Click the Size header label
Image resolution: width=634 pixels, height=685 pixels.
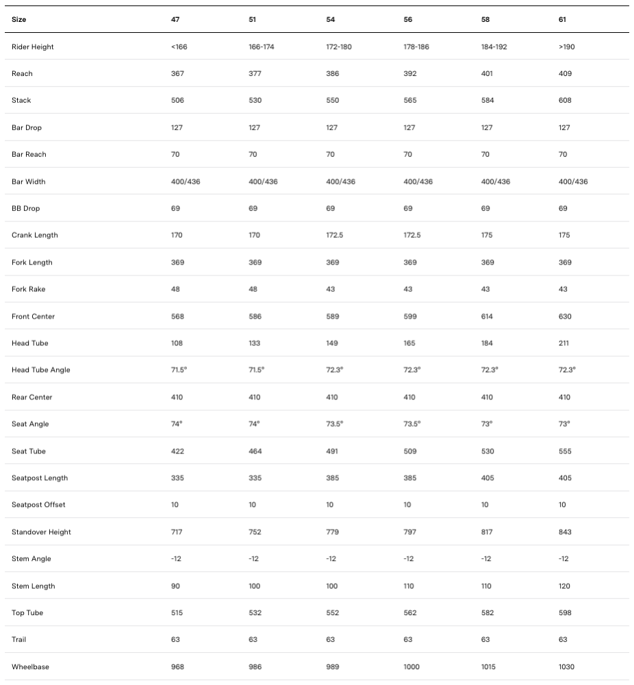click(19, 19)
